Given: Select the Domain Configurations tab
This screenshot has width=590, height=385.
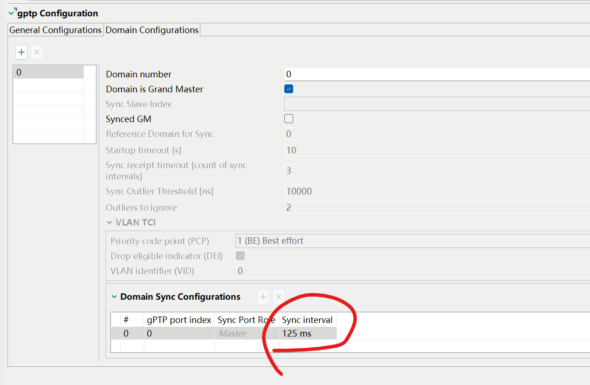Looking at the screenshot, I should pos(152,30).
